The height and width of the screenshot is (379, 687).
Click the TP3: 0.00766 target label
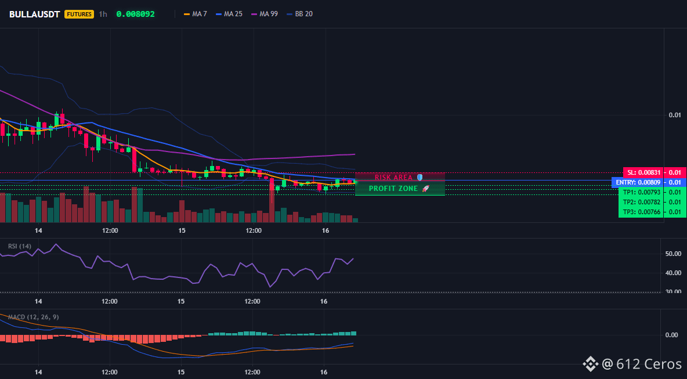pyautogui.click(x=641, y=212)
